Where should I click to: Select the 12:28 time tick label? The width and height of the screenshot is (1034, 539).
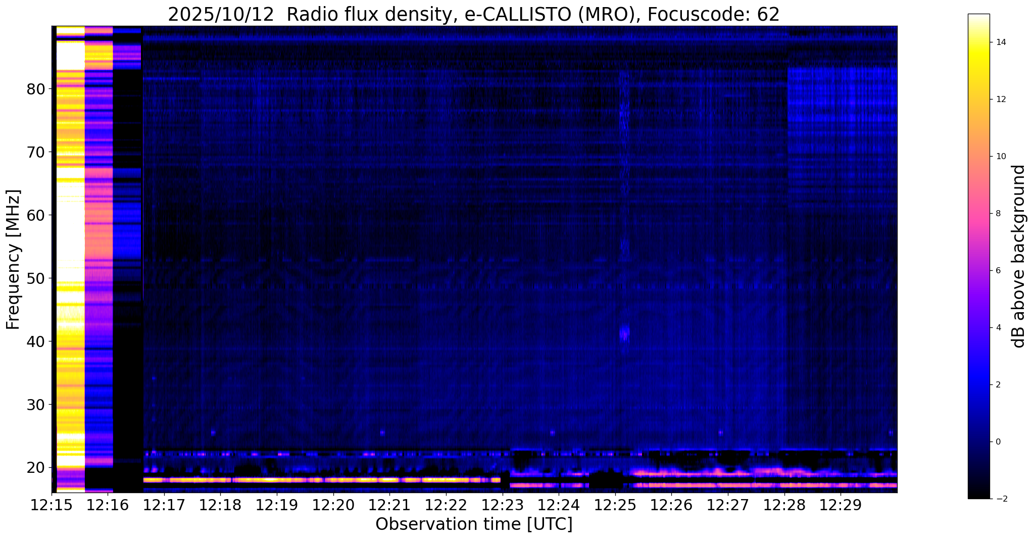point(784,505)
